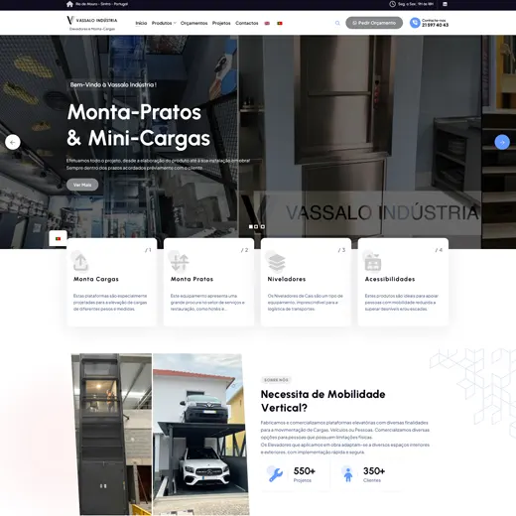This screenshot has width=516, height=516.
Task: Click the blue phone call icon
Action: coord(415,23)
